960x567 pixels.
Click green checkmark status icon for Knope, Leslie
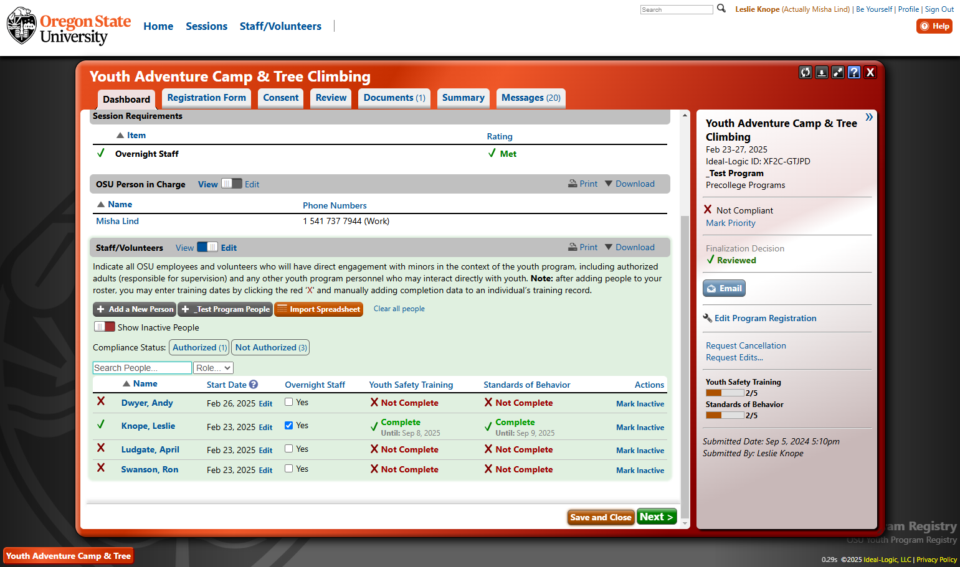pyautogui.click(x=101, y=424)
